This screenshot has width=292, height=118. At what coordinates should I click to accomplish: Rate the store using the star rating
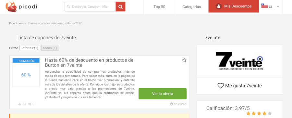click(259, 113)
